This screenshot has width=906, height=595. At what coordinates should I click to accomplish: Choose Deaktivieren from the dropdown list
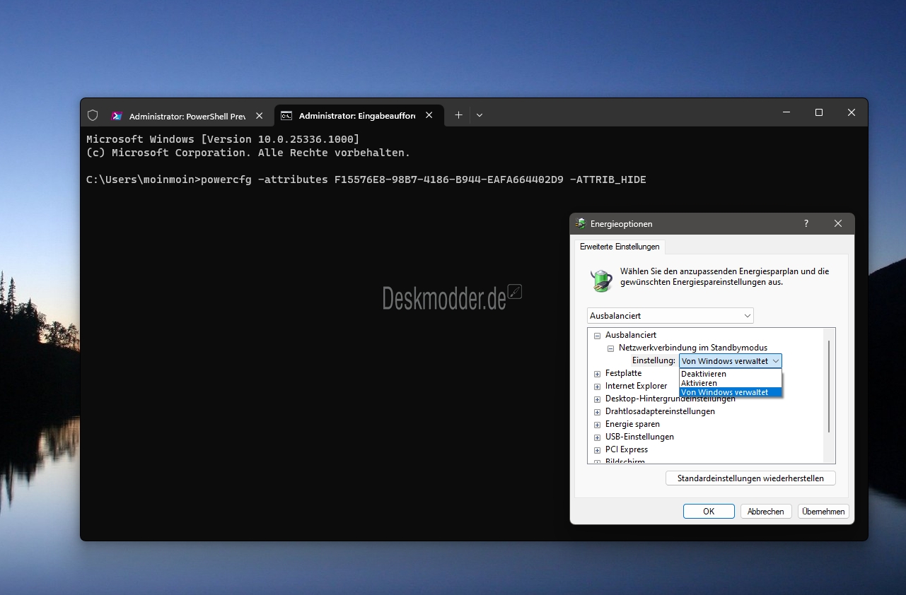click(x=731, y=374)
